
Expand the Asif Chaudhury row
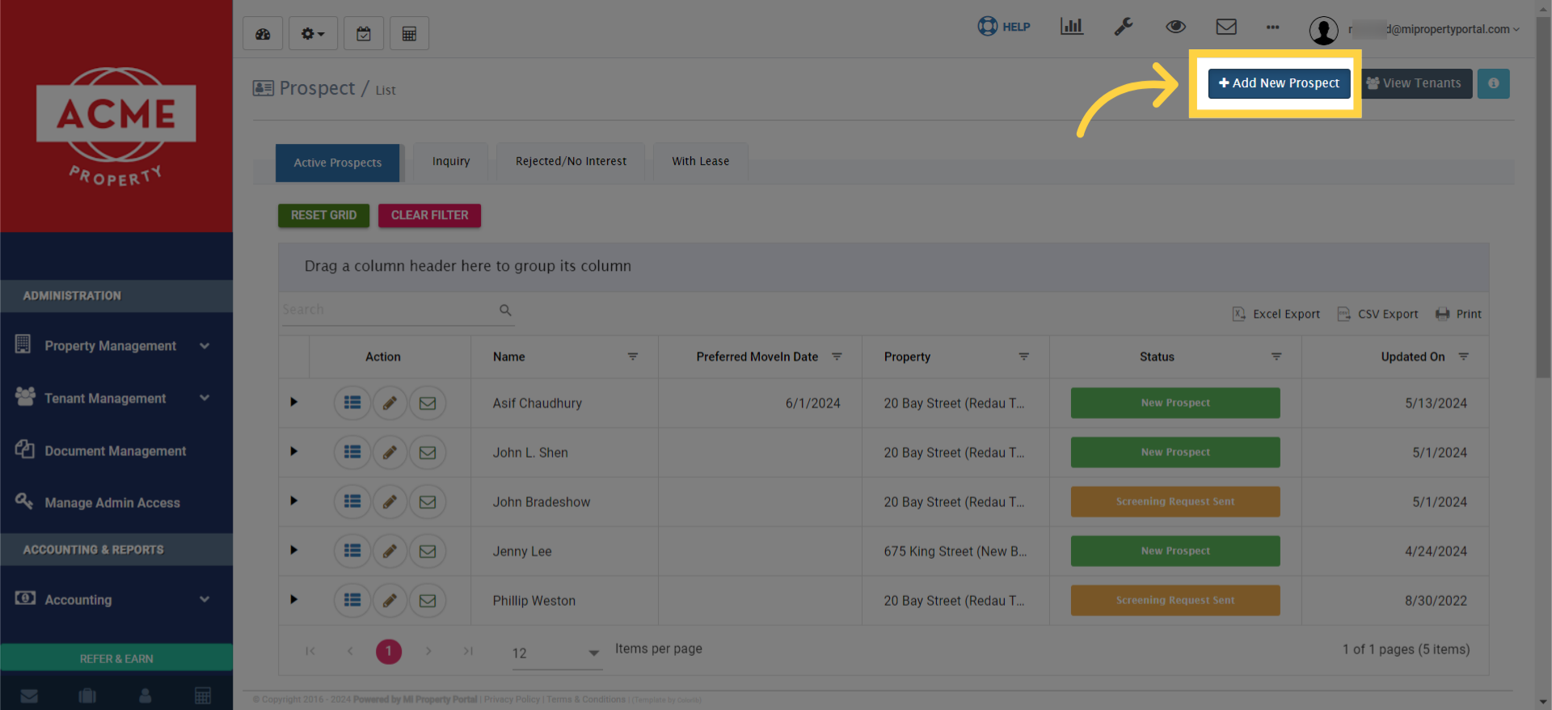tap(294, 402)
